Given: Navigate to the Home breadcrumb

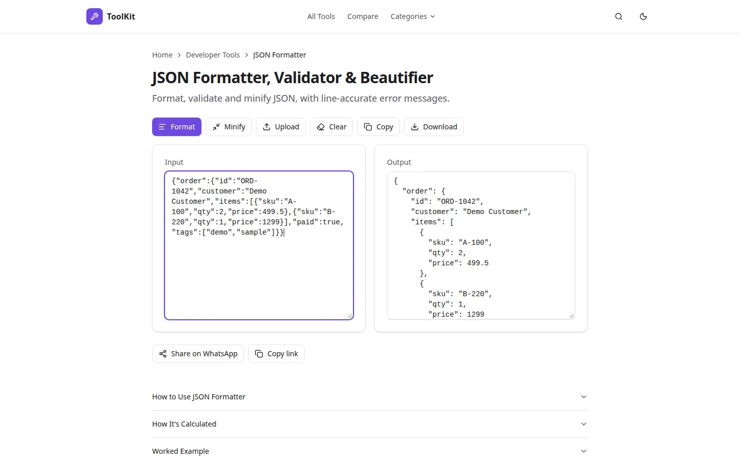Looking at the screenshot, I should 162,55.
